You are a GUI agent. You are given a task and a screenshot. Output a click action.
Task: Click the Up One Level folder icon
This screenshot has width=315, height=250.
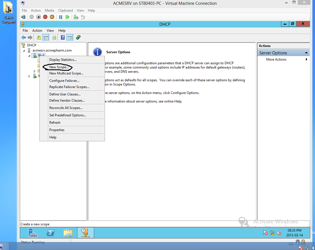pos(39,38)
